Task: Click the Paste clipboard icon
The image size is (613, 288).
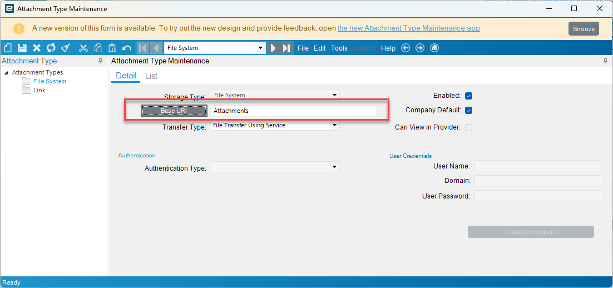Action: 112,48
